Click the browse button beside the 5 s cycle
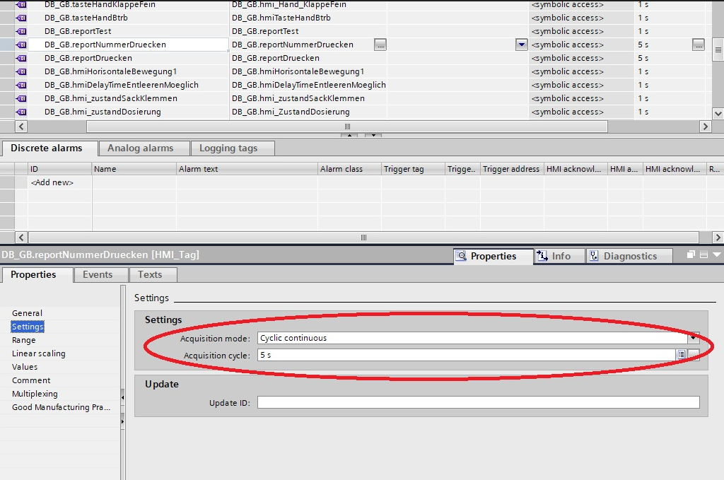The width and height of the screenshot is (724, 480). (x=699, y=45)
